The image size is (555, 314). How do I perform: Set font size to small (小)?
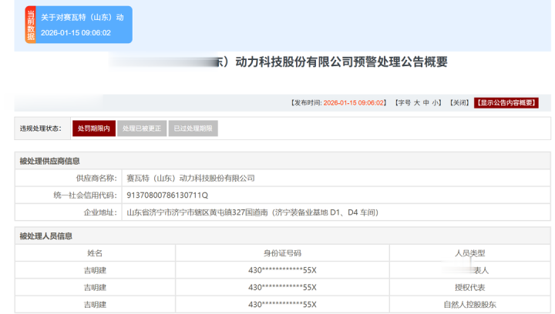436,102
